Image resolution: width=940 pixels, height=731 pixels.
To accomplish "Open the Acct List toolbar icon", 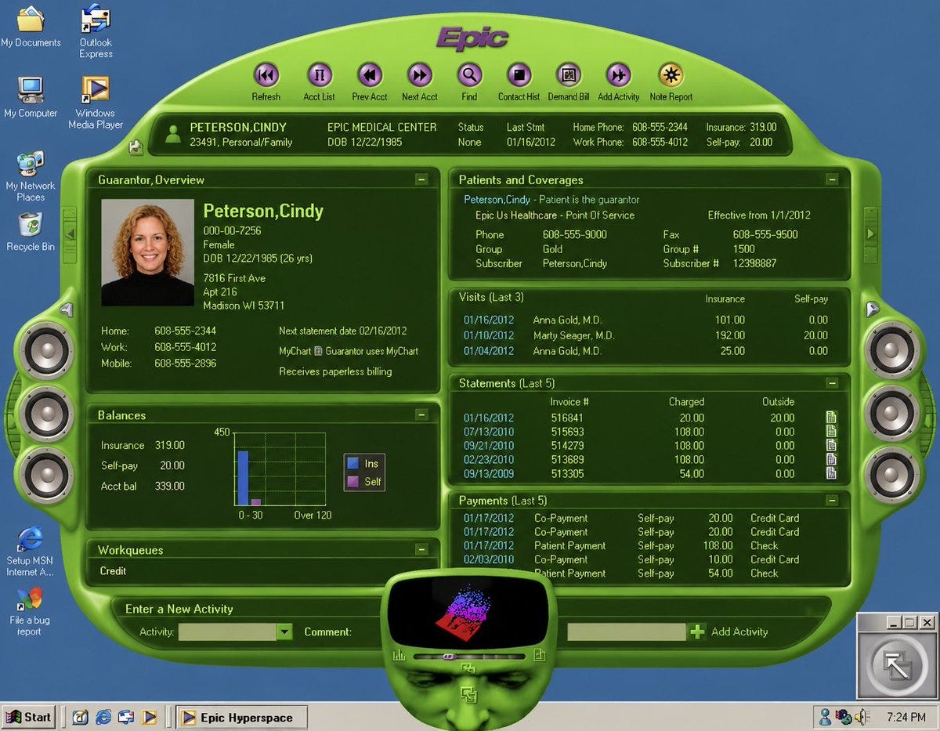I will [x=320, y=75].
